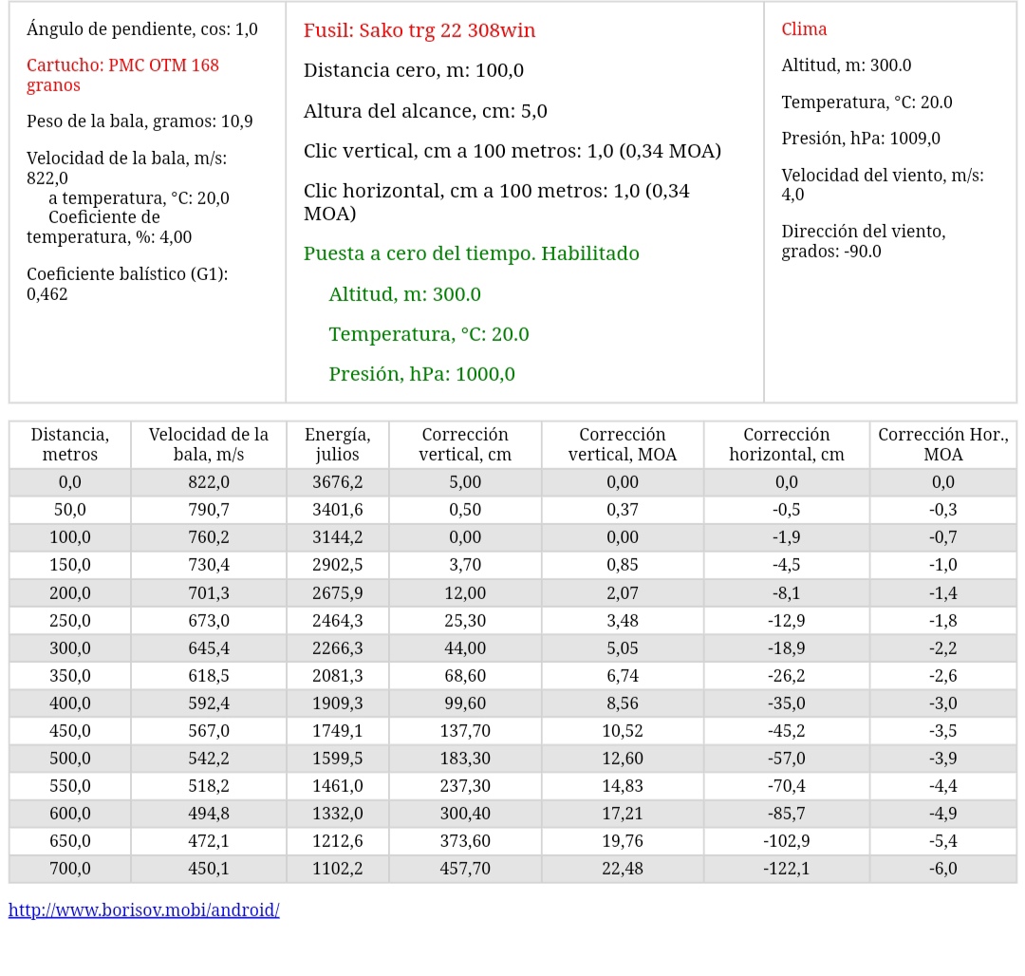The image size is (1025, 976).
Task: Select the Ángulo de pendiente, cos line
Action: (142, 29)
